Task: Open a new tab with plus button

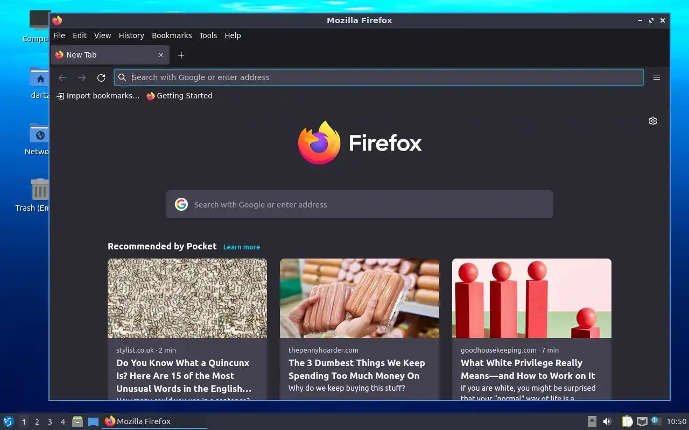Action: 181,55
